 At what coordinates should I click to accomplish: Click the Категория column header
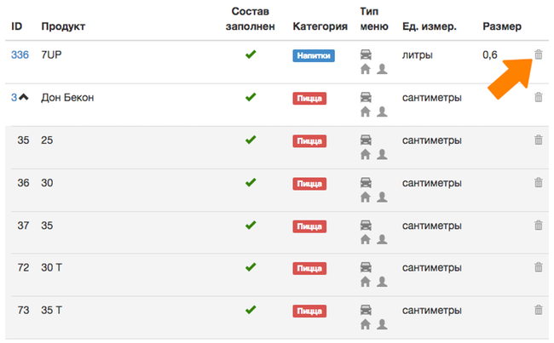click(x=320, y=26)
